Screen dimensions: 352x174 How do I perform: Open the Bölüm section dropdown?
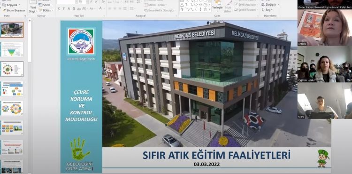pos(46,10)
